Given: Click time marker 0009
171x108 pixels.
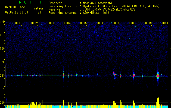Looking at the screenshot, I should coord(148,23).
